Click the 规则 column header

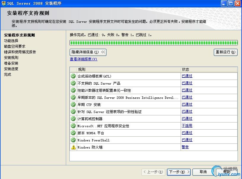[129, 70]
